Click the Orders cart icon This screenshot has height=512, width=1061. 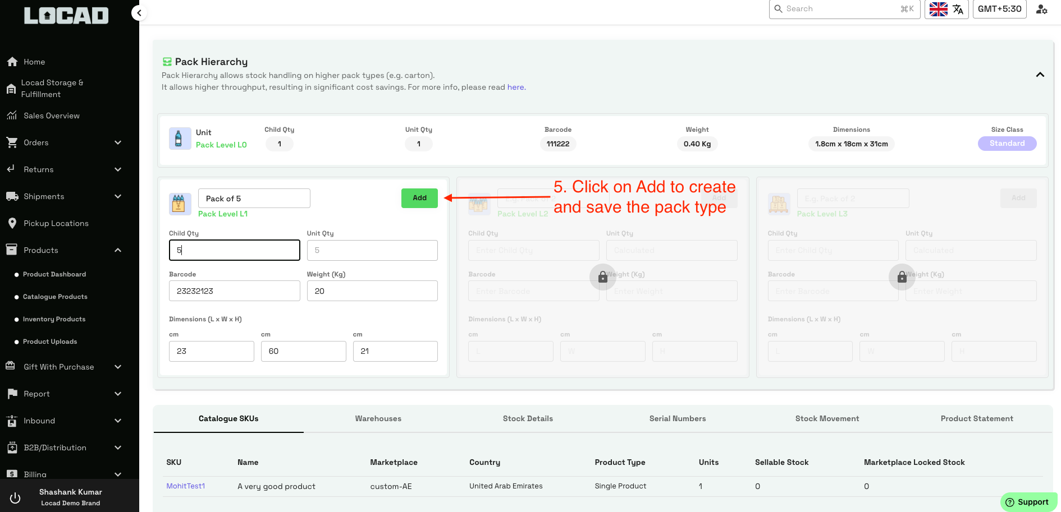tap(12, 142)
